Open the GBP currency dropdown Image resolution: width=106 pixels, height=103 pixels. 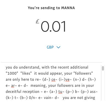[x=54, y=47]
